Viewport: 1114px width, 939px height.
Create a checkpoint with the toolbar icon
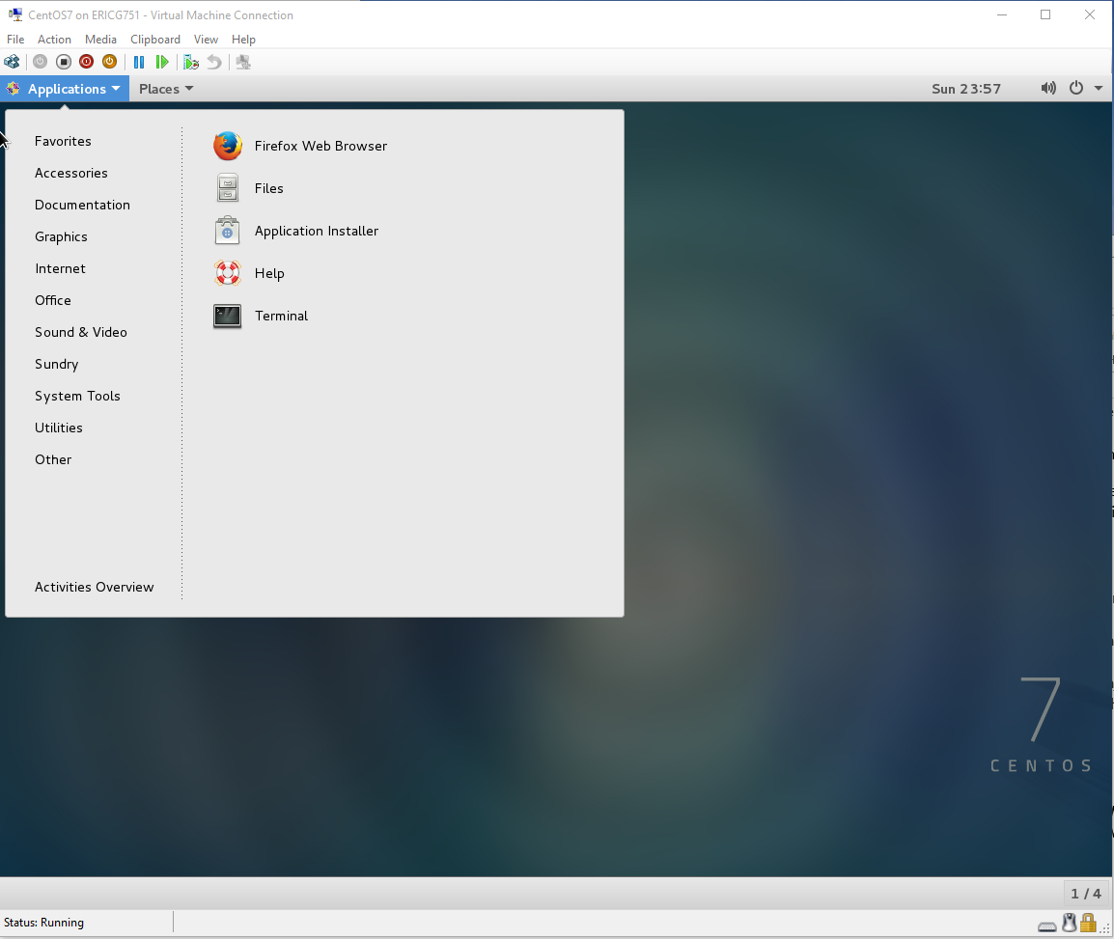(191, 63)
